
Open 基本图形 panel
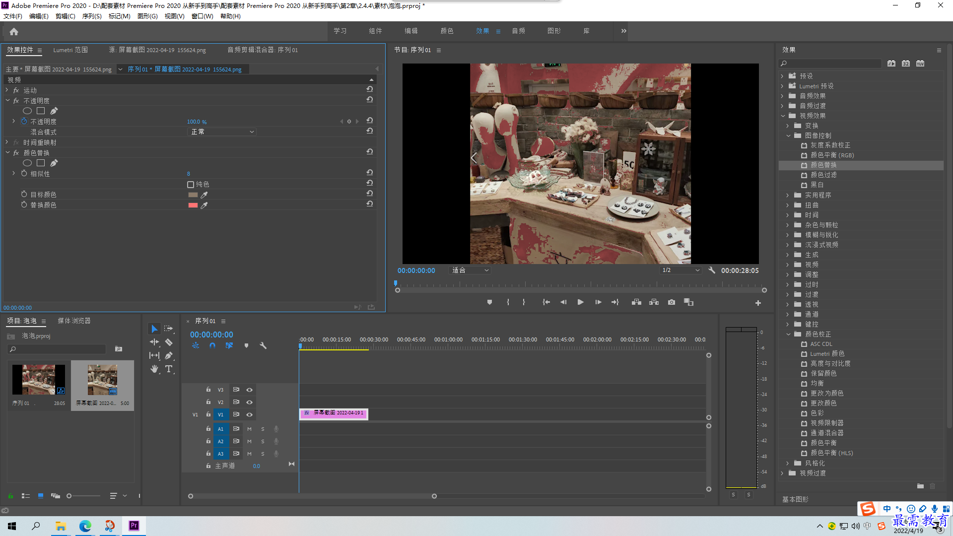(795, 499)
